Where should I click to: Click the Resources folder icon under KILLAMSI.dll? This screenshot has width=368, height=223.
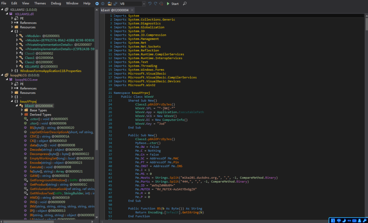(x=16, y=27)
